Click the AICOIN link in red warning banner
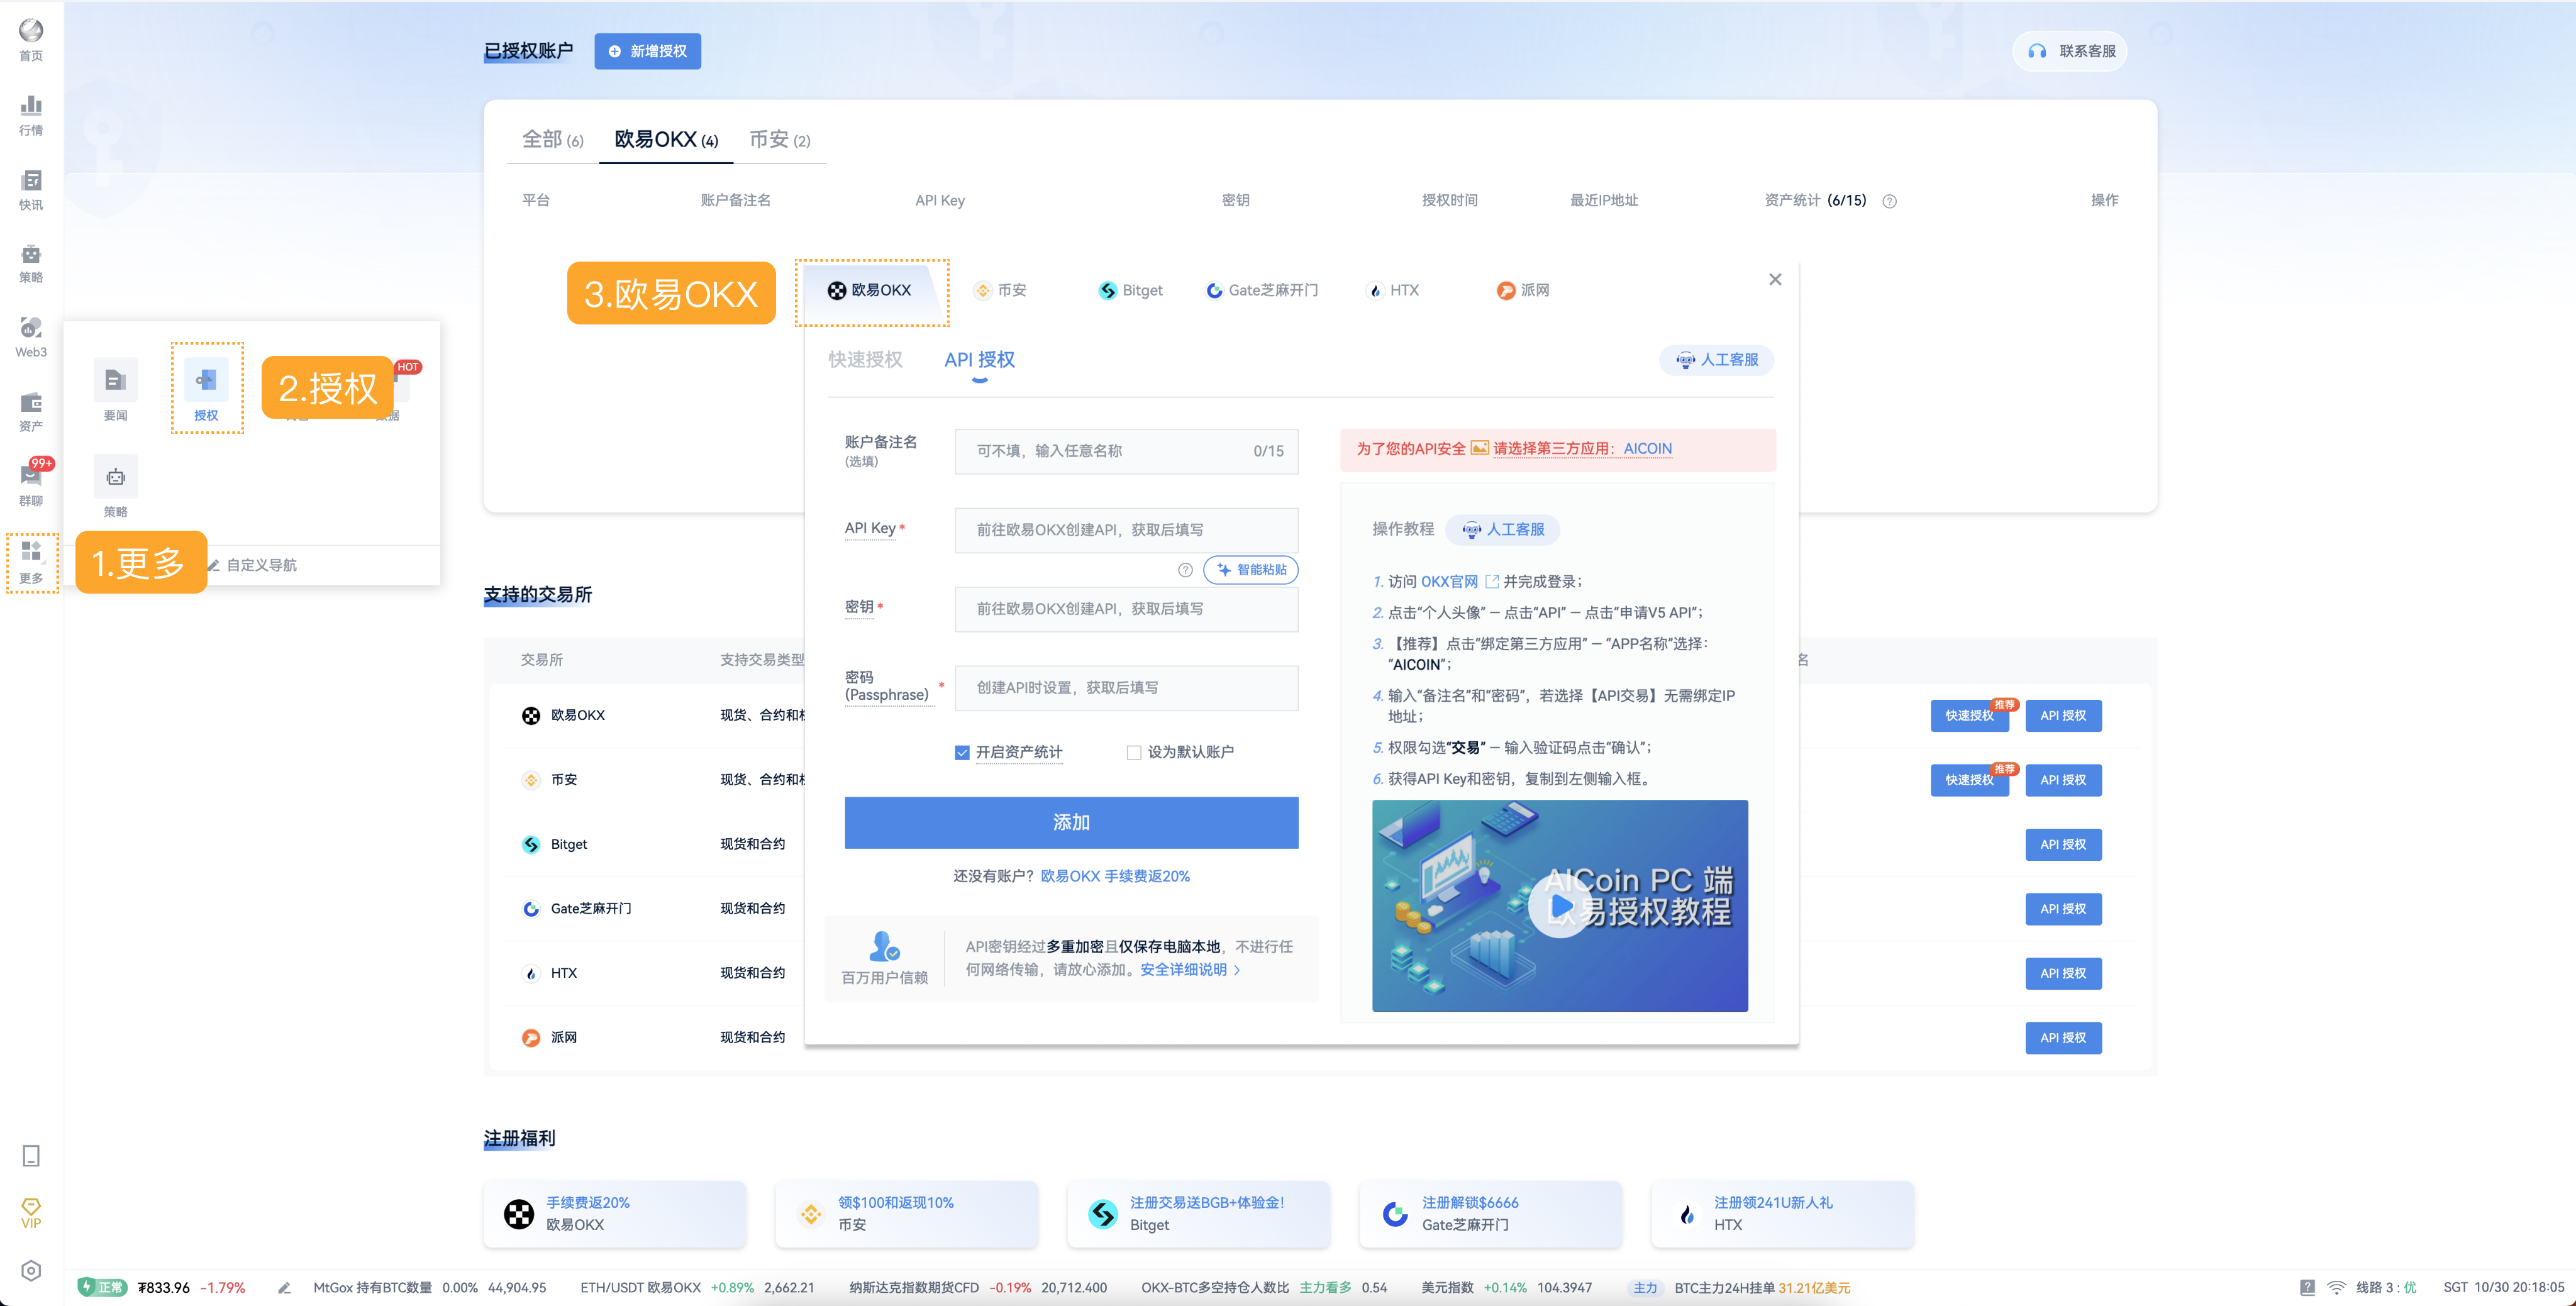 coord(1647,449)
